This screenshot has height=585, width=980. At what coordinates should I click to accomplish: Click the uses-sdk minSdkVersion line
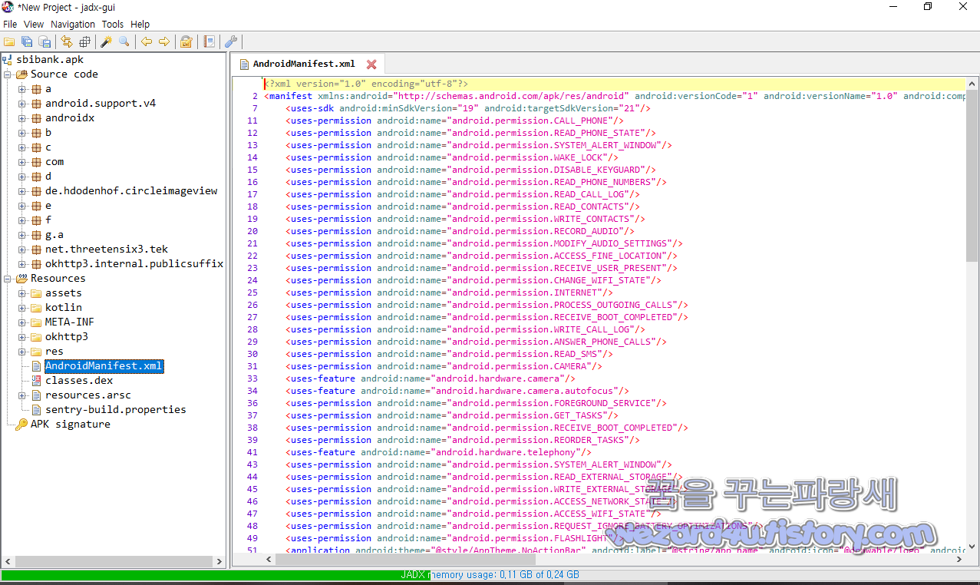coord(468,108)
